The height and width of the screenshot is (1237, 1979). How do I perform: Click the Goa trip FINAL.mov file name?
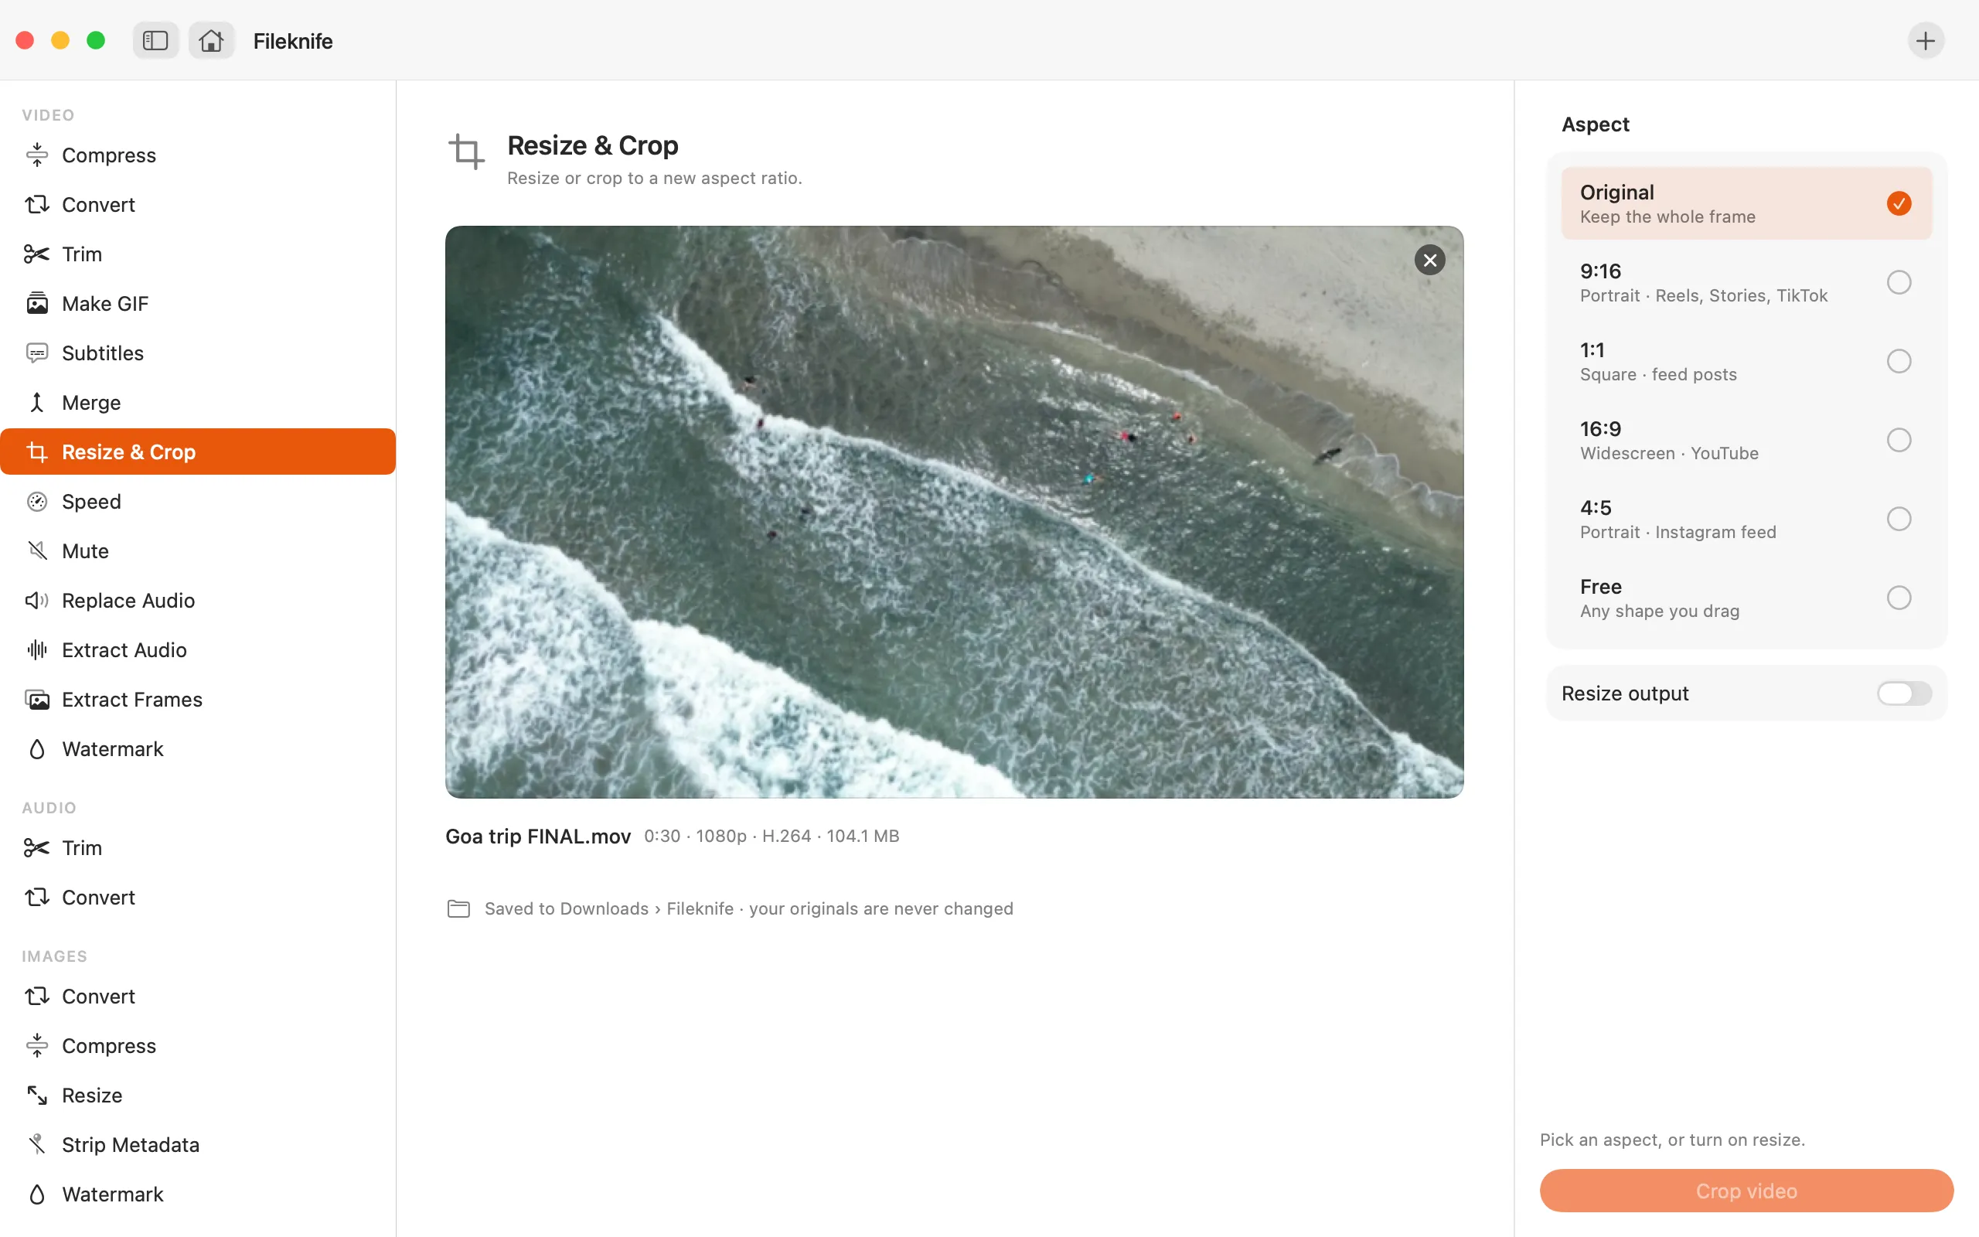(x=538, y=836)
